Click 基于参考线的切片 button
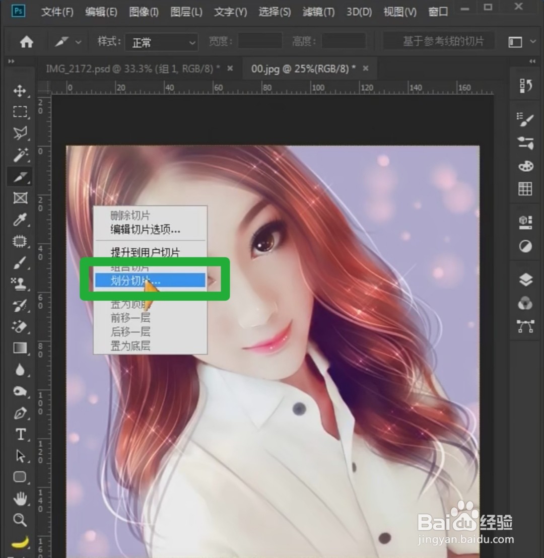This screenshot has height=558, width=544. click(x=439, y=42)
